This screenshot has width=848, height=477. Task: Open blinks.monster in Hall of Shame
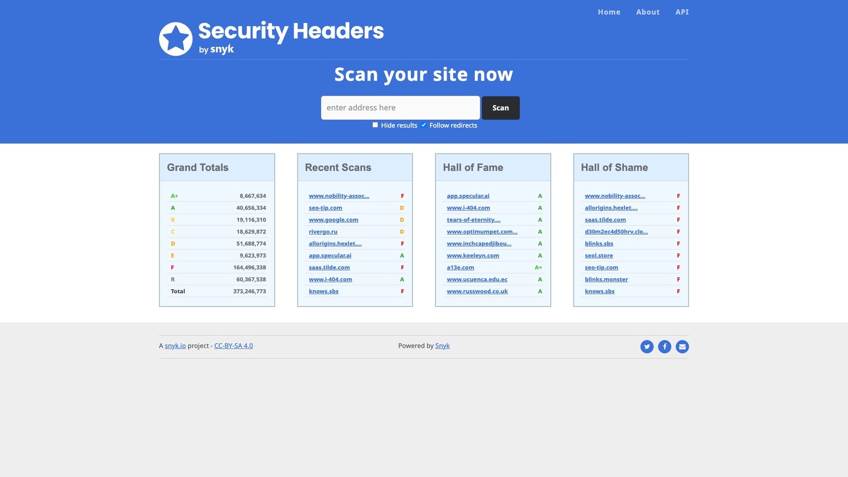[x=606, y=279]
